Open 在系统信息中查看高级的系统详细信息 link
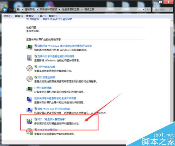The height and width of the screenshot is (146, 175). (x=55, y=98)
